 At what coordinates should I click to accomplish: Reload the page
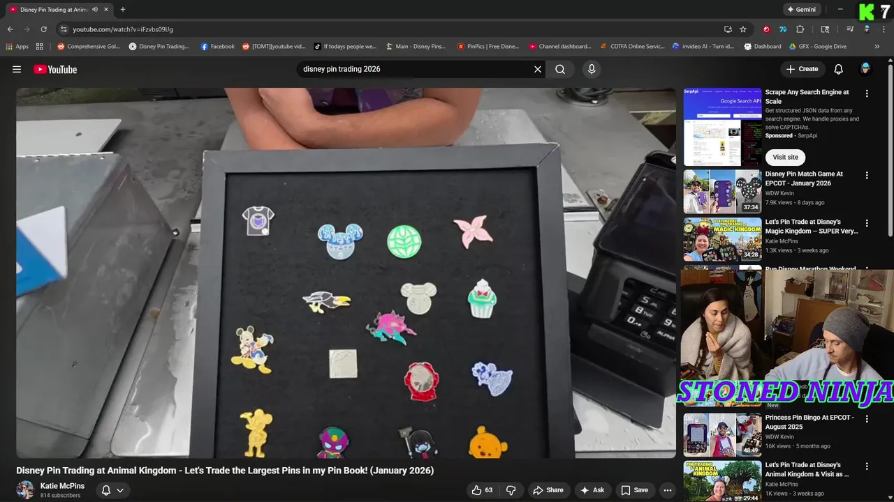(x=43, y=29)
